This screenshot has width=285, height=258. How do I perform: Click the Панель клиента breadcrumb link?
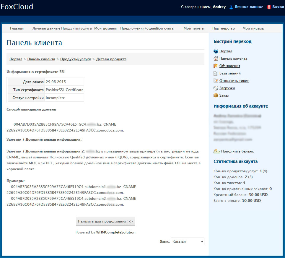tap(41, 59)
